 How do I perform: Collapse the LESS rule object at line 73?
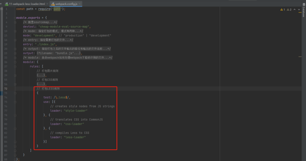point(15,93)
